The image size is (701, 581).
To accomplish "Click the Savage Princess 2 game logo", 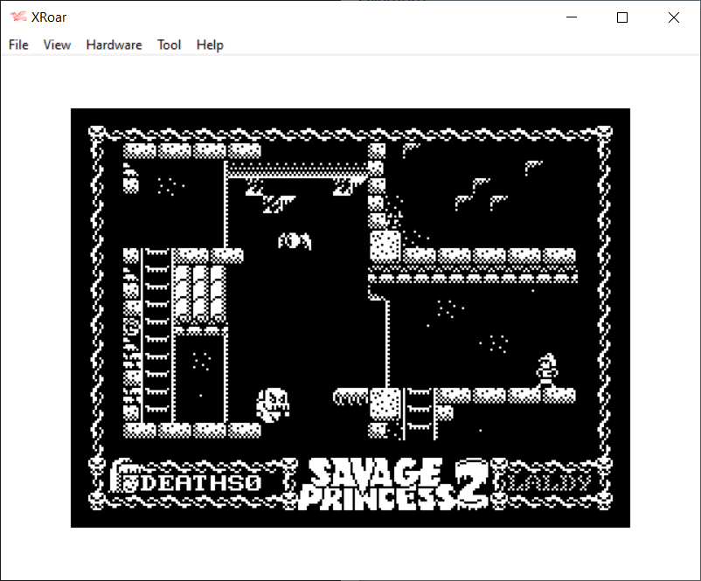I will click(x=394, y=483).
